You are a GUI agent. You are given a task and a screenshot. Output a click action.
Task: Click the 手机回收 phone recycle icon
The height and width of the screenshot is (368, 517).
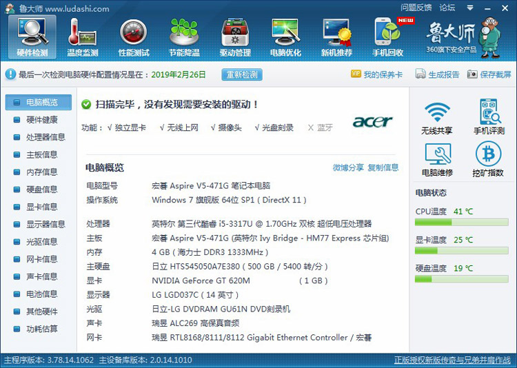point(388,36)
